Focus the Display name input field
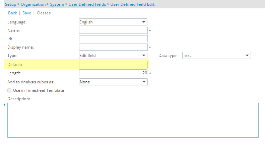265x144 pixels. click(113, 47)
